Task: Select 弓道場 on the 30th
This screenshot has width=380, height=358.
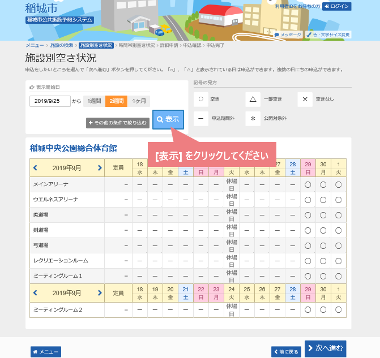Action: [323, 245]
